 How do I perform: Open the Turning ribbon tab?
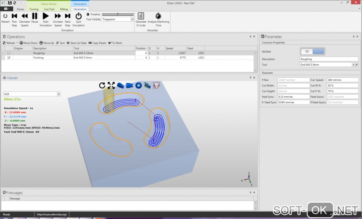(34, 9)
